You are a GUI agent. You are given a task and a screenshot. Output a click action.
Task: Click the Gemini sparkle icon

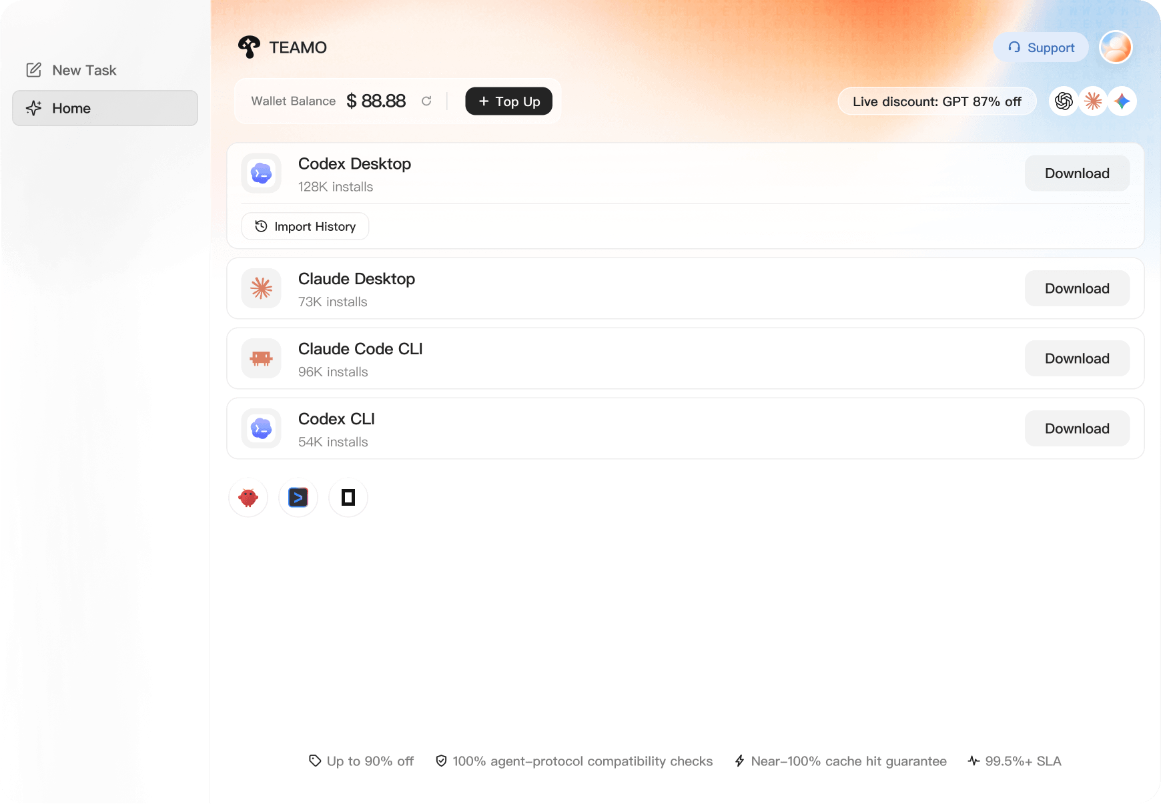click(x=1122, y=101)
